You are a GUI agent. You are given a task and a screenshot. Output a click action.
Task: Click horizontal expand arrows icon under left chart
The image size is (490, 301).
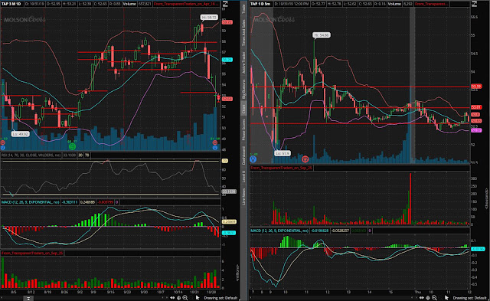pyautogui.click(x=172, y=298)
